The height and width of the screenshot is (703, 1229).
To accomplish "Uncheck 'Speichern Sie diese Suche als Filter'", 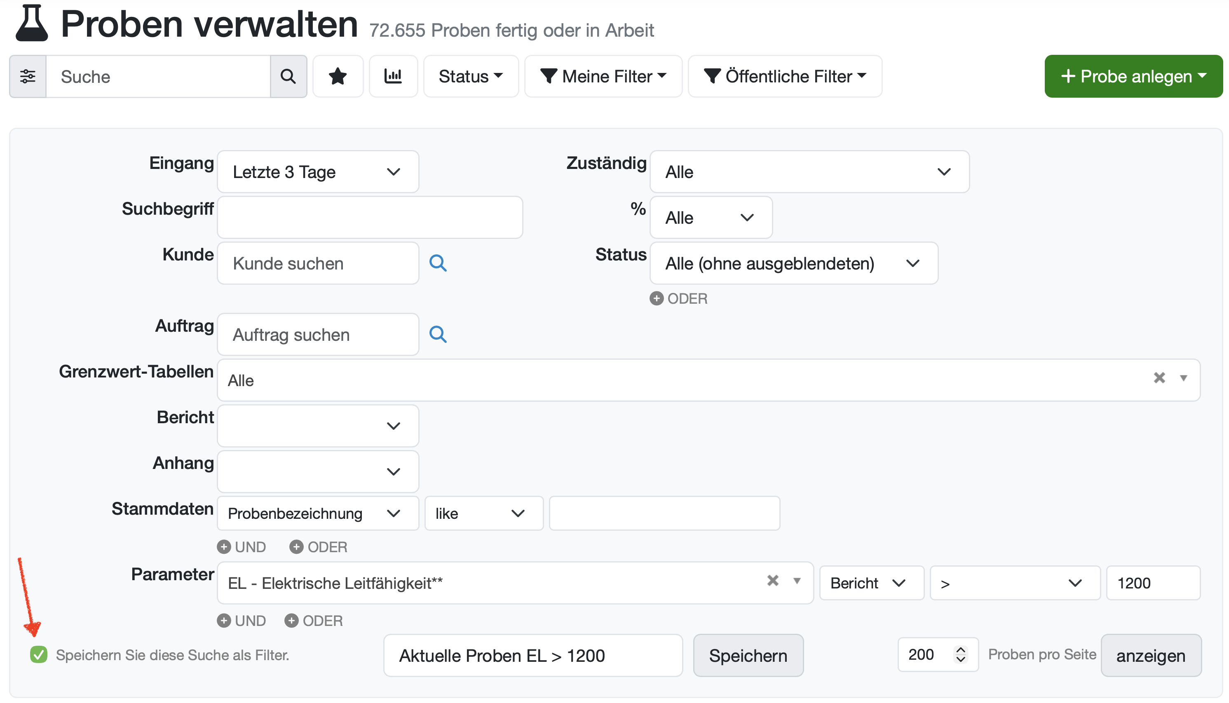I will coord(39,655).
